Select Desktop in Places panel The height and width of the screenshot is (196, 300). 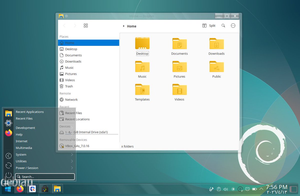89,49
